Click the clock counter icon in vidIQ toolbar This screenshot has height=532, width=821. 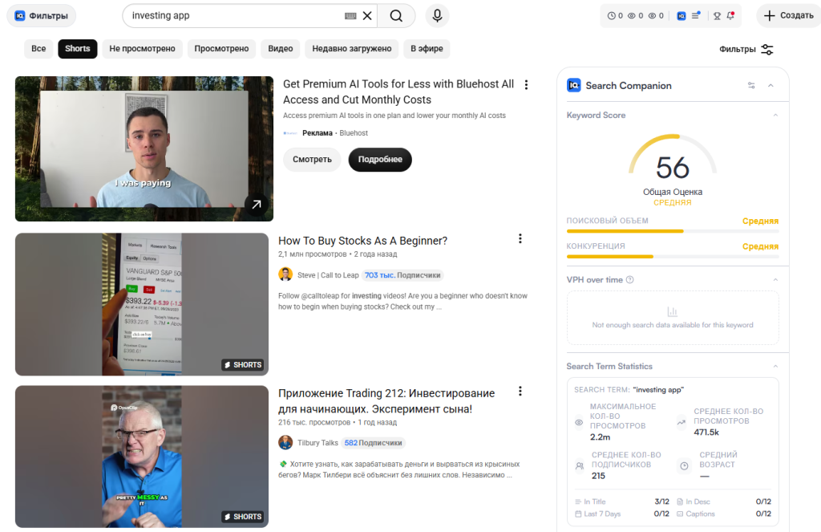(x=611, y=16)
